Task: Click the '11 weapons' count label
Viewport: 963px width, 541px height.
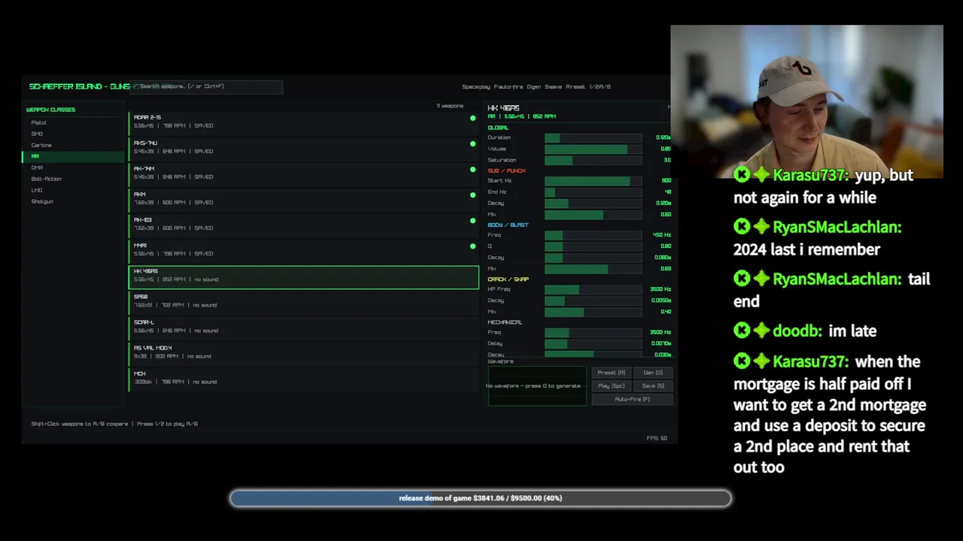Action: point(450,106)
